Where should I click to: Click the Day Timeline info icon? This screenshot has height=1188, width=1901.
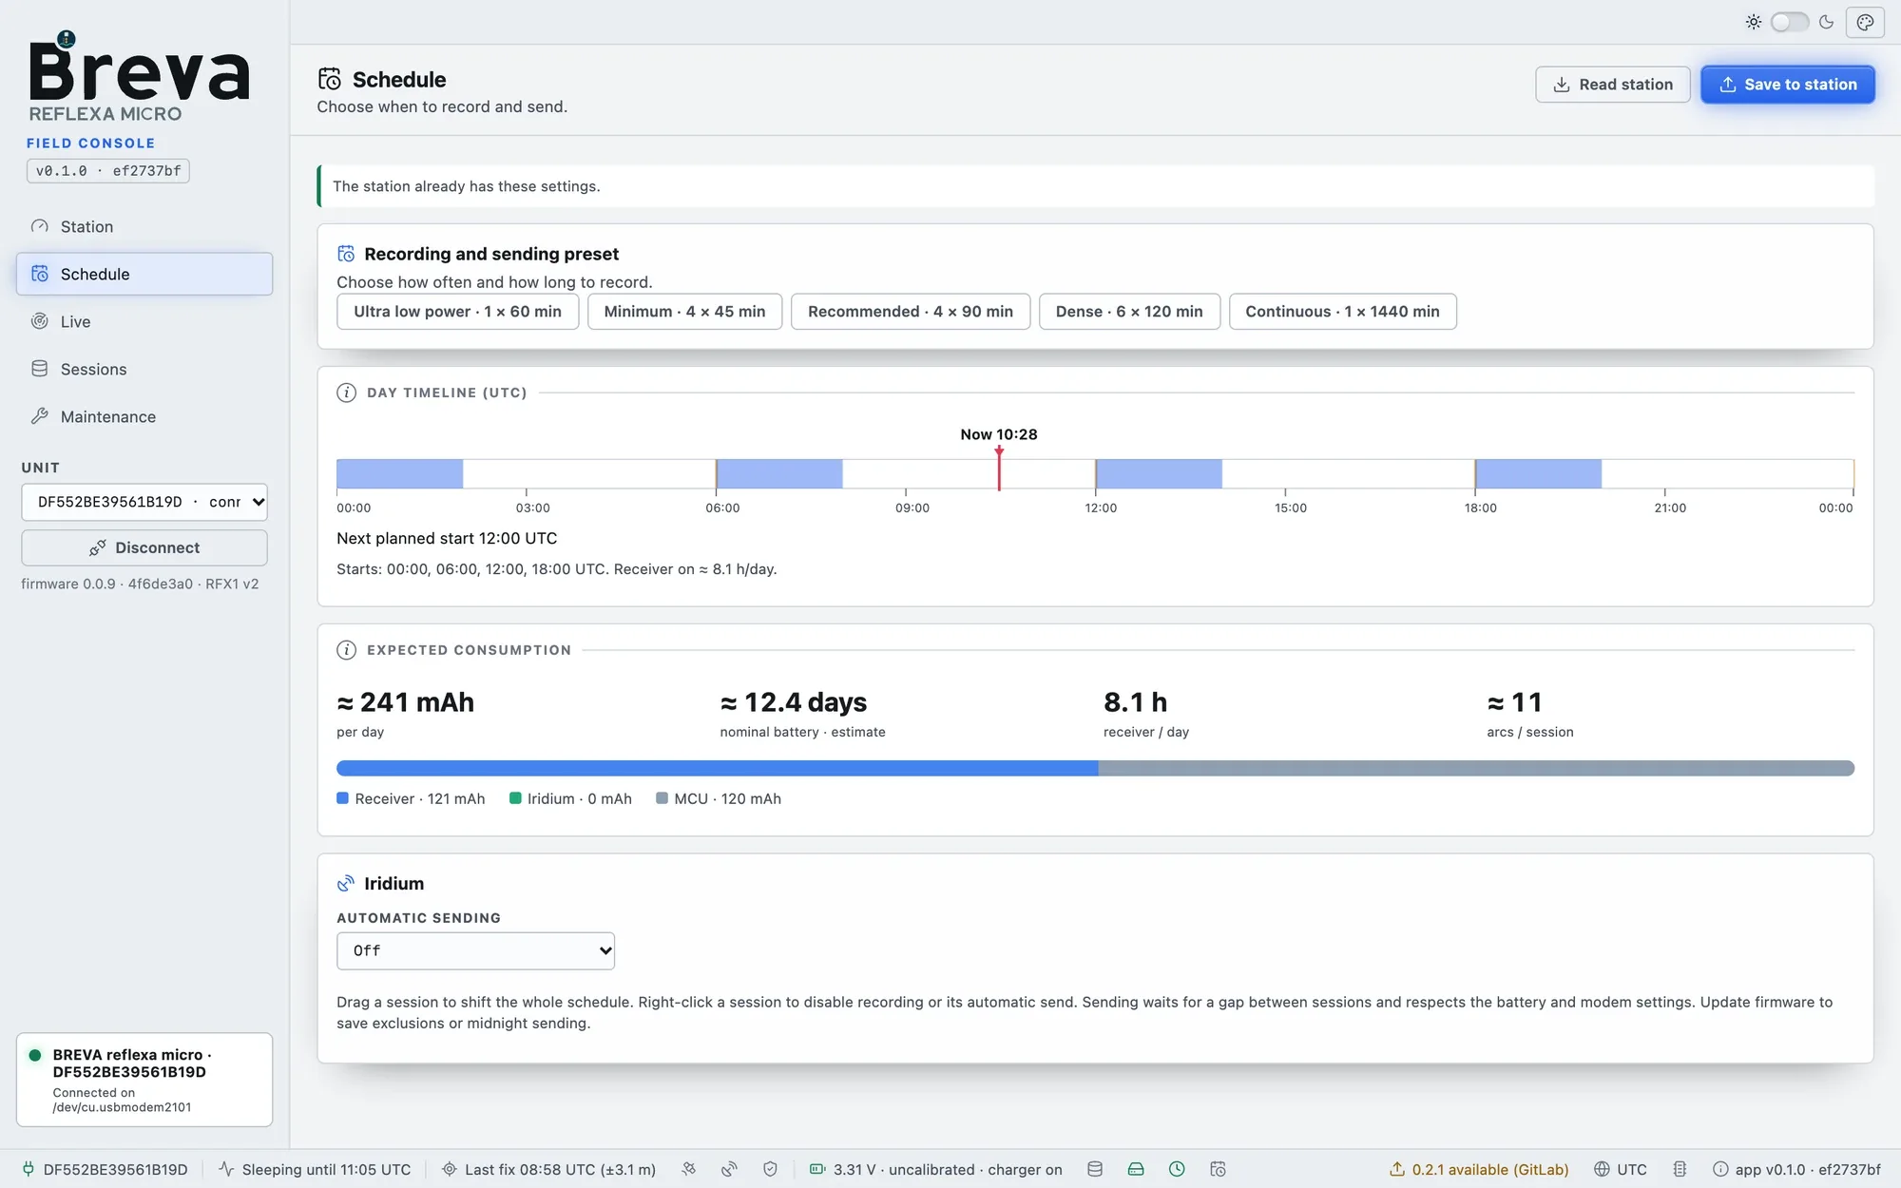(347, 393)
